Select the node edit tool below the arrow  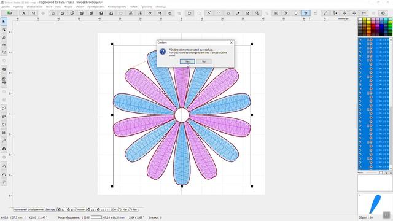click(x=4, y=30)
